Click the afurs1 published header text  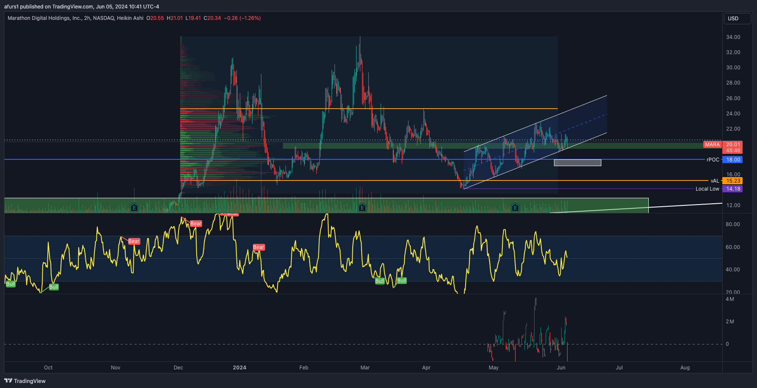coord(82,6)
